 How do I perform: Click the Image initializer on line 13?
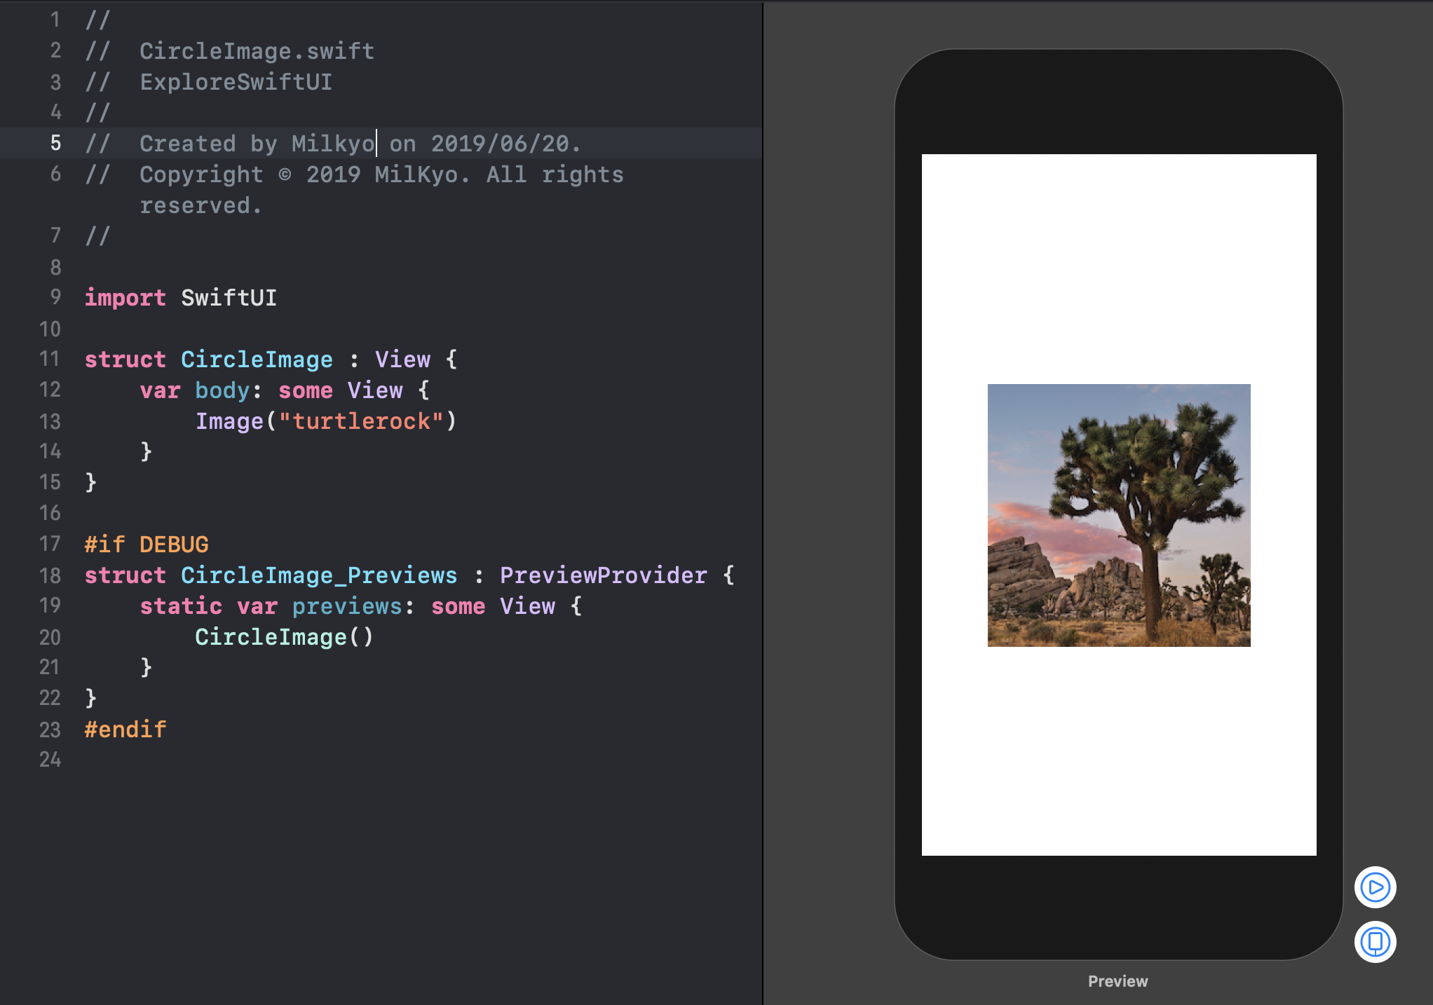pos(229,421)
